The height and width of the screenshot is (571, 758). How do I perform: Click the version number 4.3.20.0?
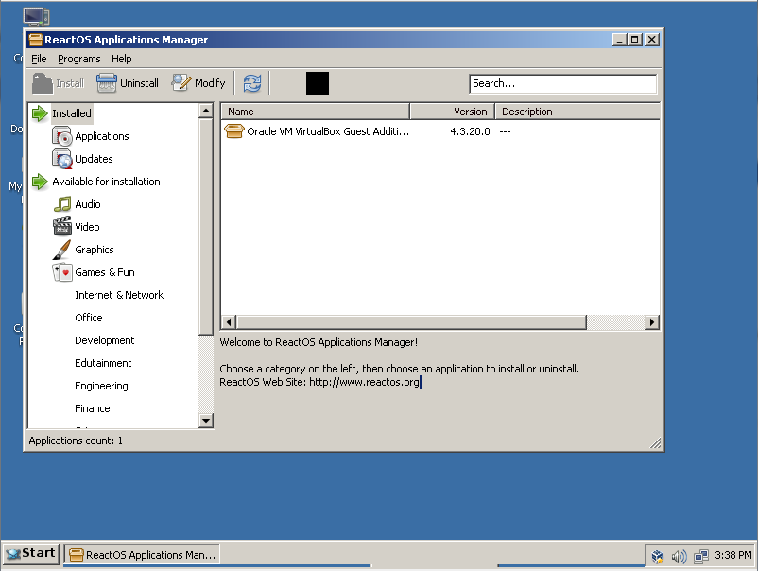tap(470, 131)
